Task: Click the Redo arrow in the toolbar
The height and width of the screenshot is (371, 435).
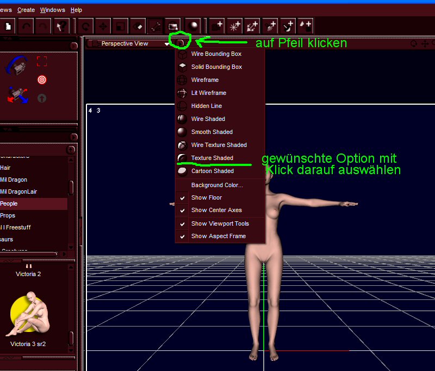Action: pyautogui.click(x=43, y=27)
